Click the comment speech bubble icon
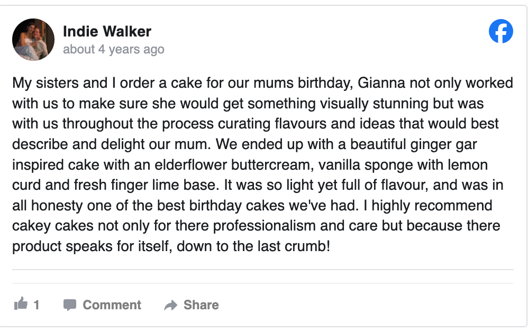The width and height of the screenshot is (528, 332). [69, 305]
